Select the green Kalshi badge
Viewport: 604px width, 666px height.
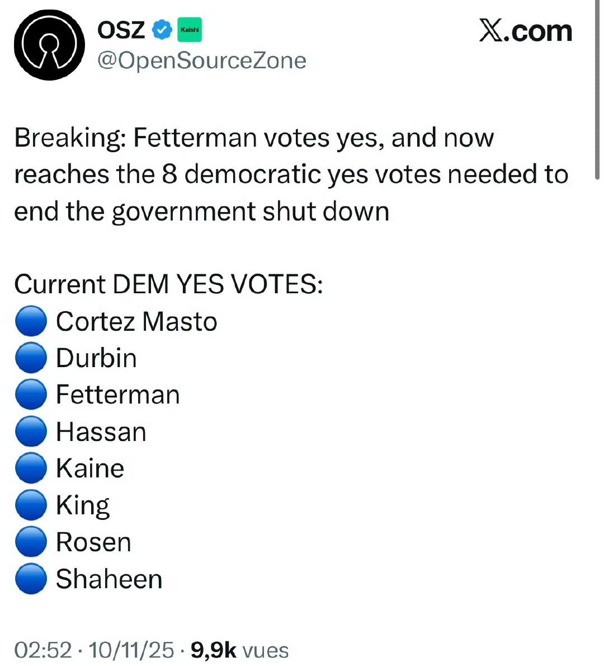pyautogui.click(x=188, y=30)
